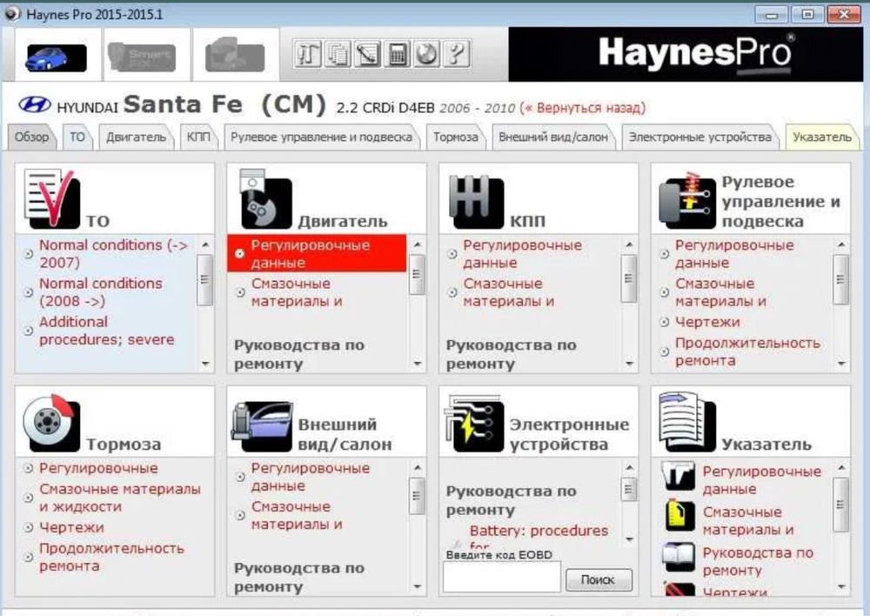Click the up scroll arrow in the ТО panel
This screenshot has height=616, width=870.
pos(205,244)
